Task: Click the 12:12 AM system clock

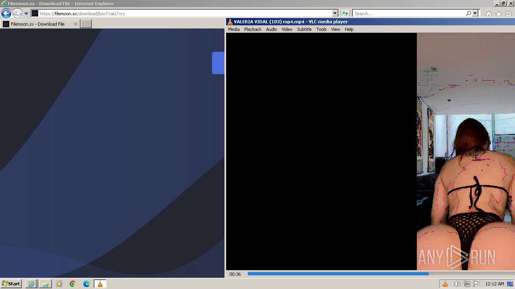Action: coord(494,284)
